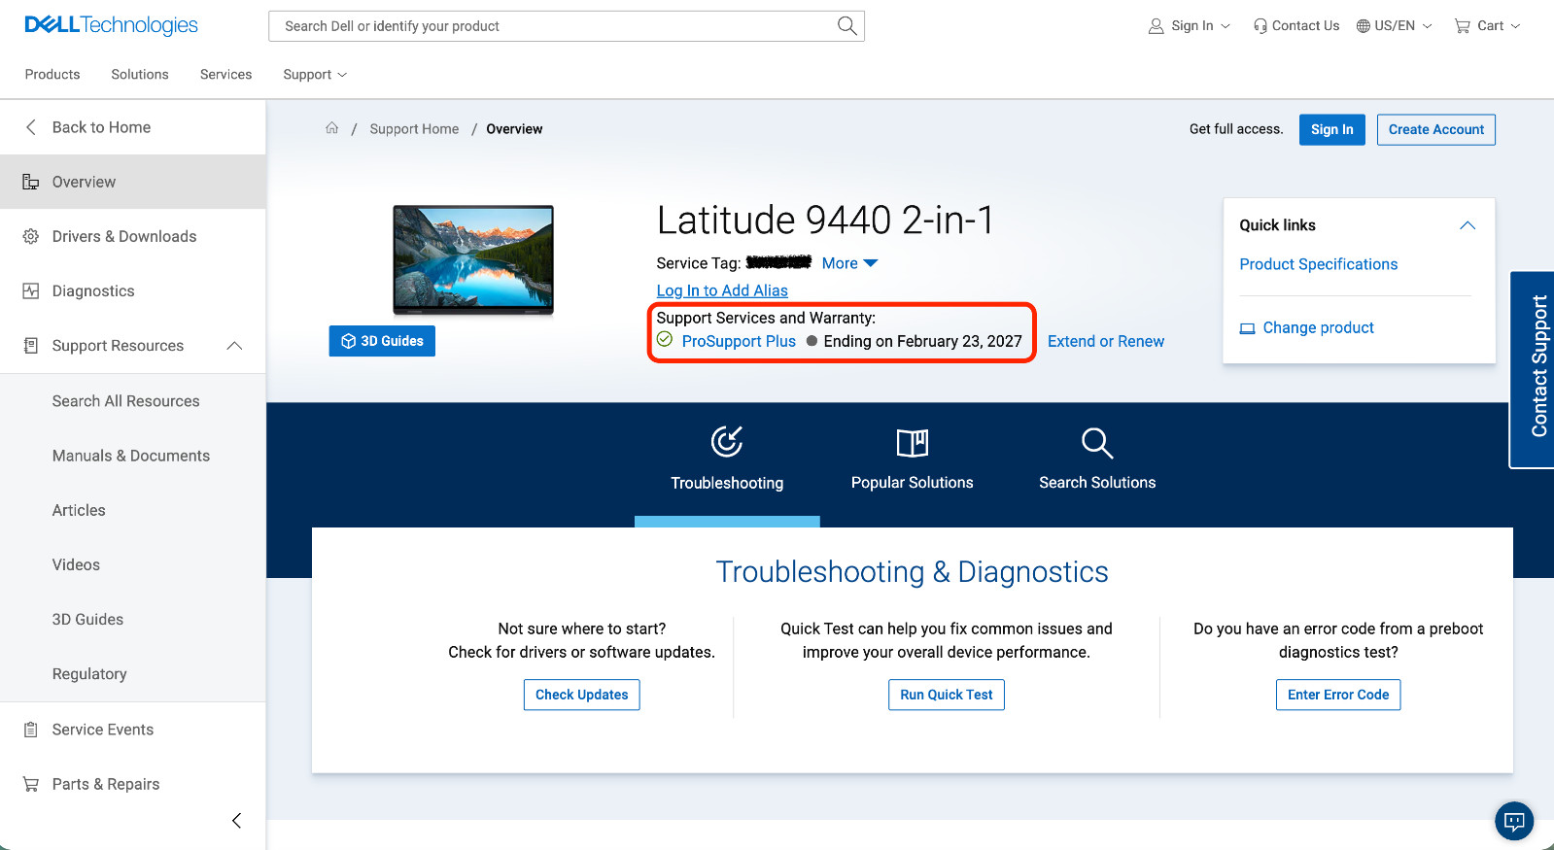
Task: Open the chat bubble icon
Action: pyautogui.click(x=1514, y=821)
